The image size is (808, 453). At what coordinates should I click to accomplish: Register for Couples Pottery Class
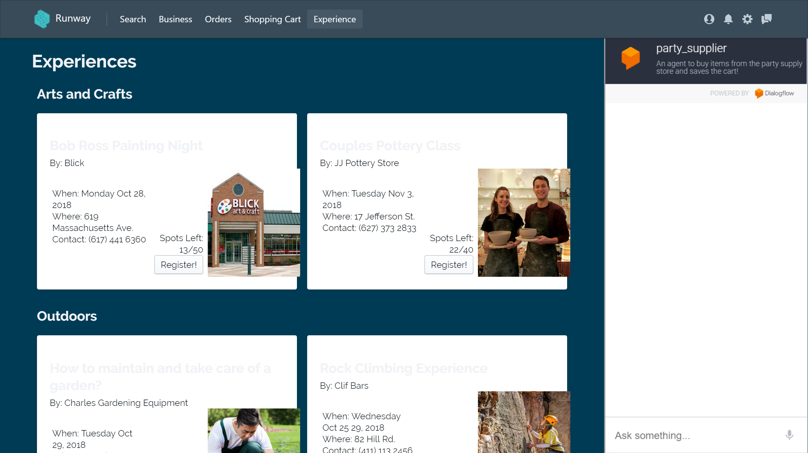click(449, 265)
